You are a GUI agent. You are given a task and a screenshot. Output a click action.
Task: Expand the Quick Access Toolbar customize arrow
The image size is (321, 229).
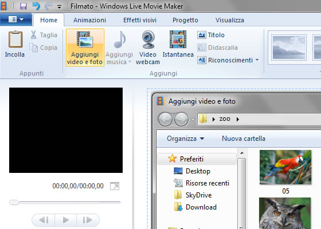[59, 7]
